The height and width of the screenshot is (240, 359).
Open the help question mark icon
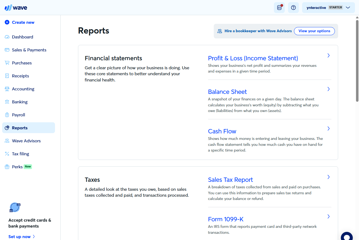click(293, 8)
